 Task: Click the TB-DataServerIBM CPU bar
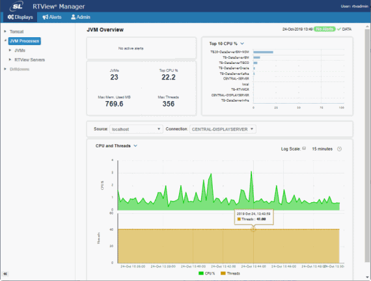256,57
